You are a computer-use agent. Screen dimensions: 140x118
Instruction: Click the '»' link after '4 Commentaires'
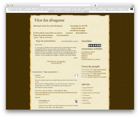coord(59,72)
